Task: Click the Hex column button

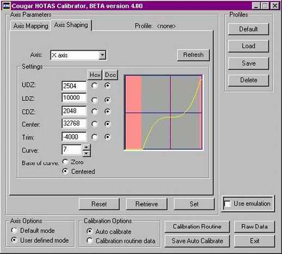Action: click(95, 75)
